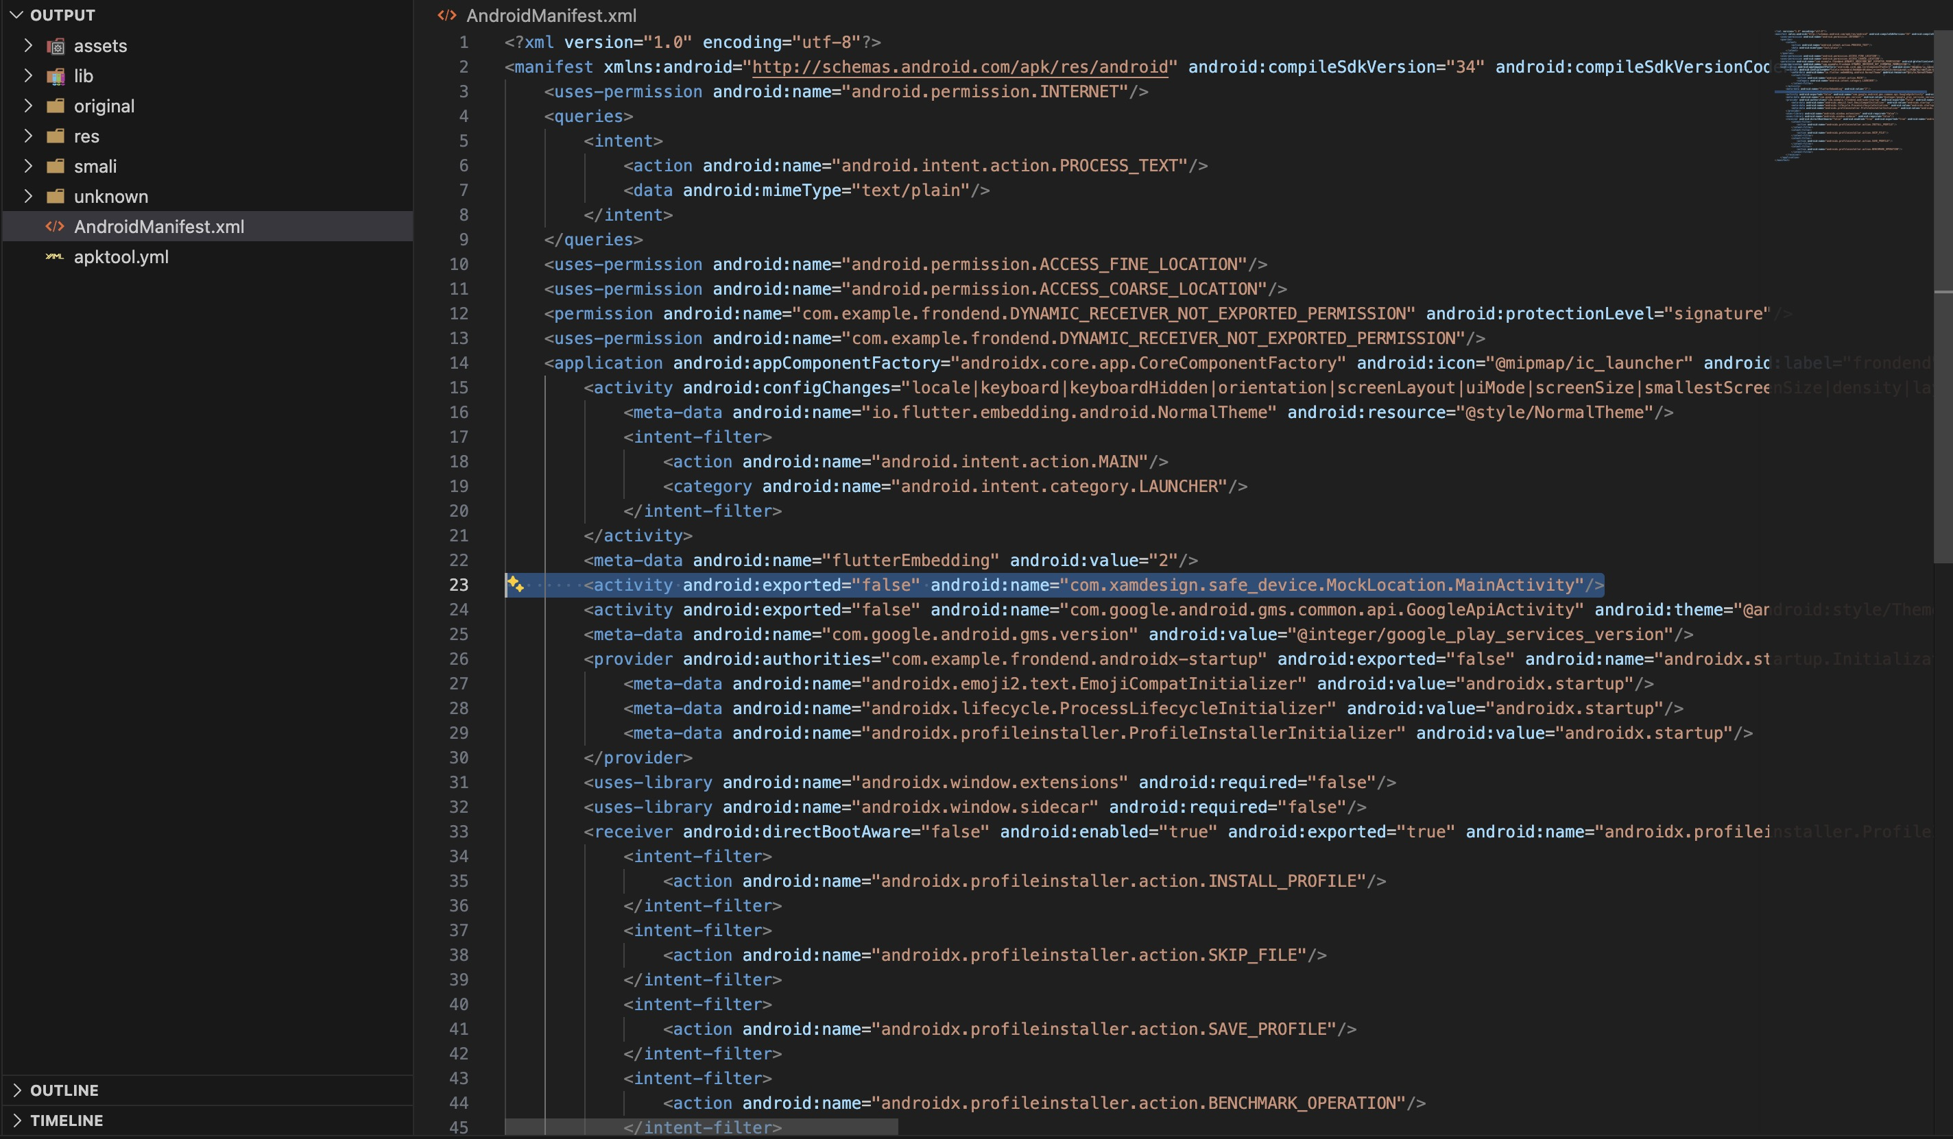Expand the original folder chevron

28,106
